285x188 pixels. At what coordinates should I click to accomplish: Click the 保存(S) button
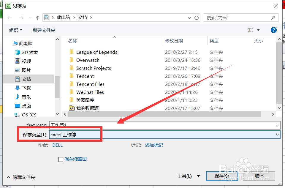[222, 176]
